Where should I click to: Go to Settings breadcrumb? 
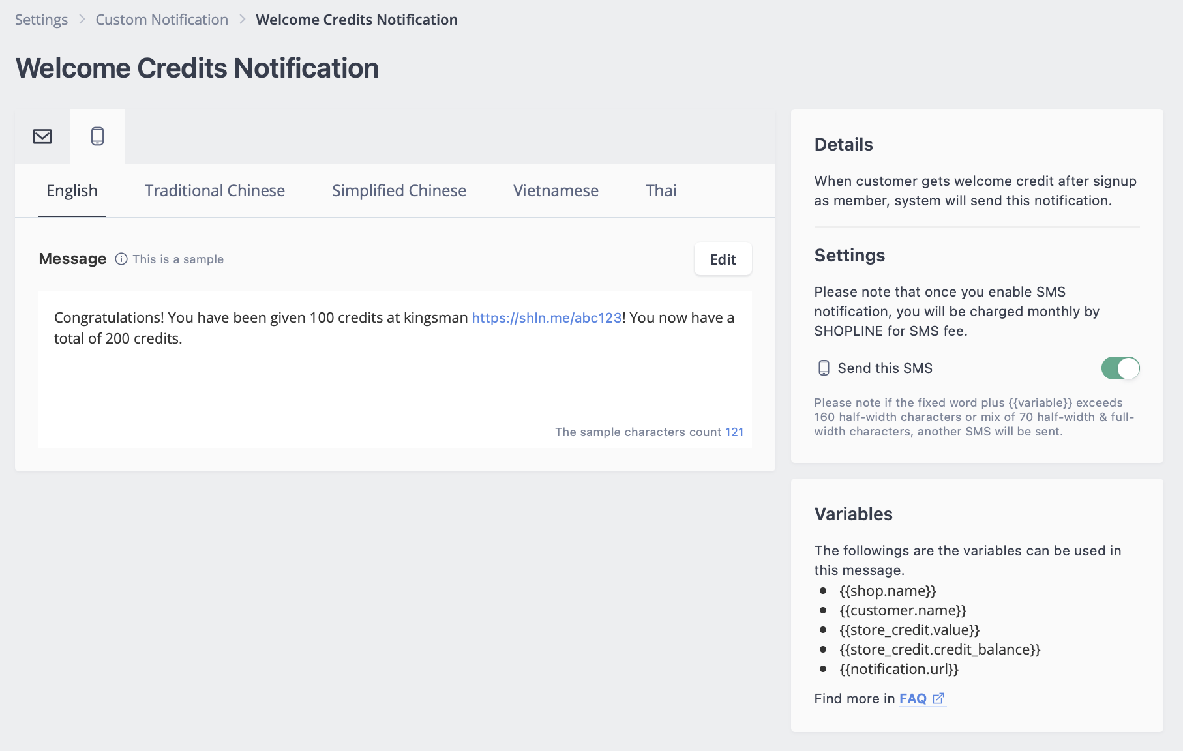coord(41,20)
